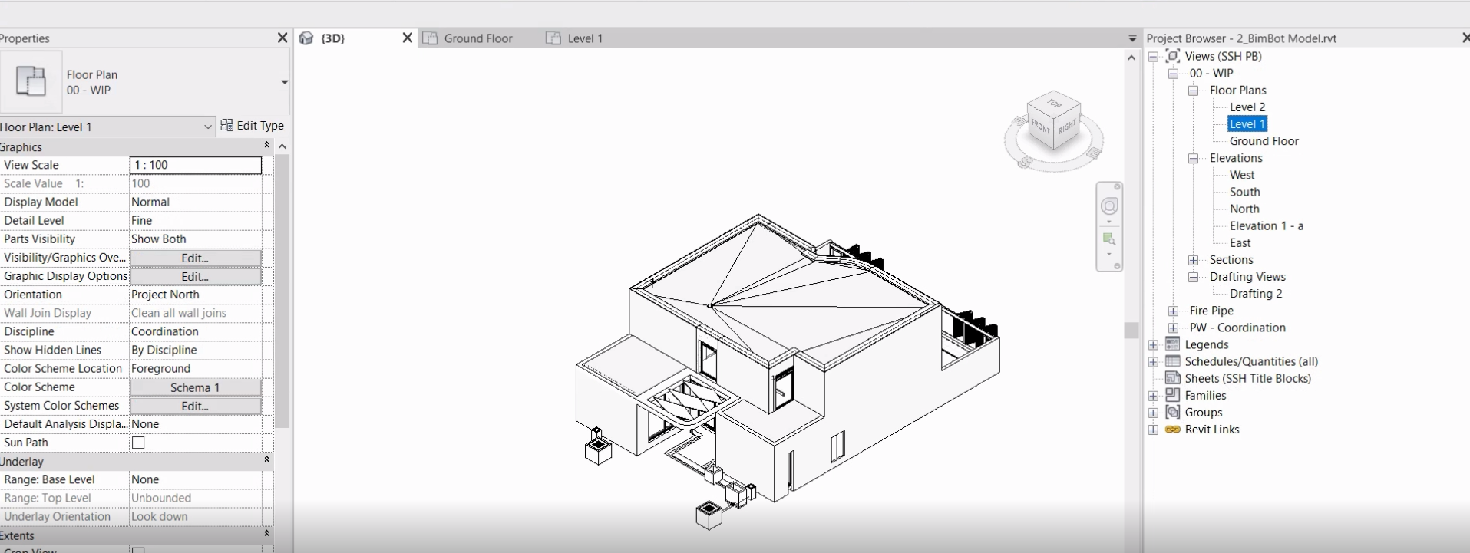
Task: Click the Sheets icon in Project Browser
Action: 1172,378
